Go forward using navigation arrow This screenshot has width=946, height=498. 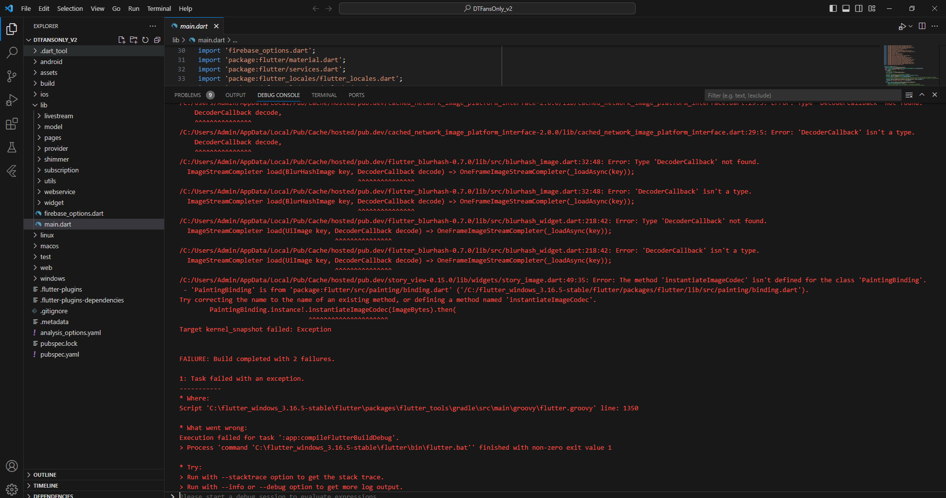[329, 8]
